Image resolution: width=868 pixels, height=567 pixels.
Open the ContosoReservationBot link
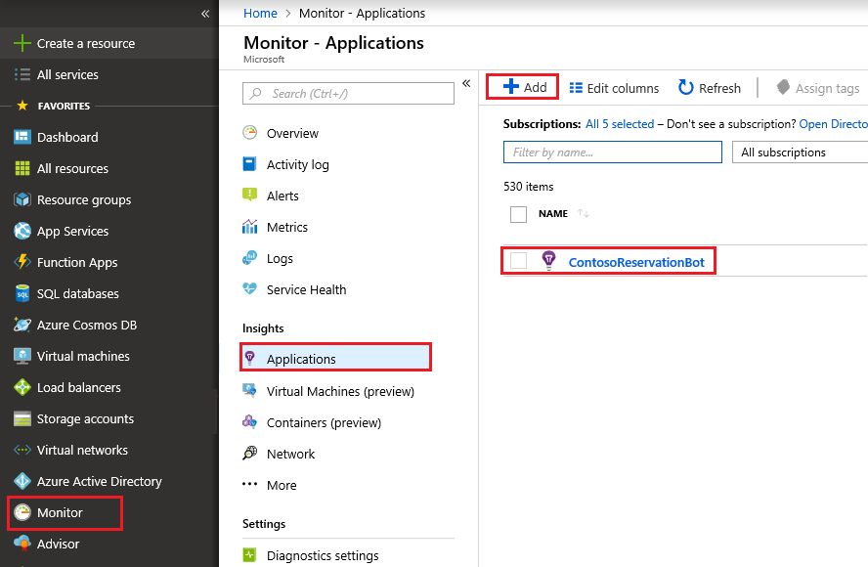[x=636, y=262]
